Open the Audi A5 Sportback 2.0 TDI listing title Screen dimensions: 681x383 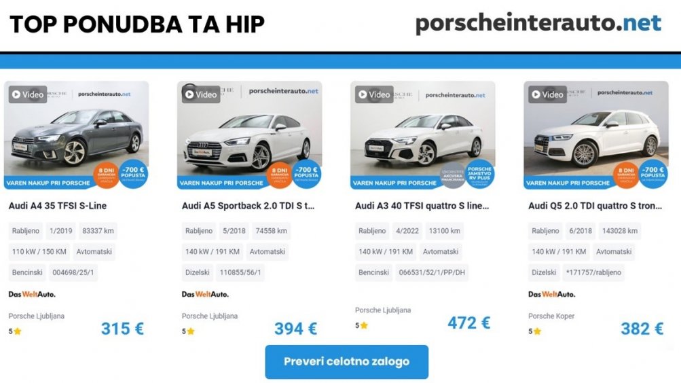tap(248, 206)
